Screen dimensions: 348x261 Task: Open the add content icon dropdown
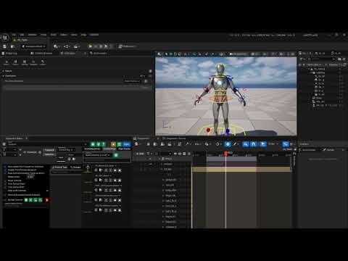tap(57, 46)
